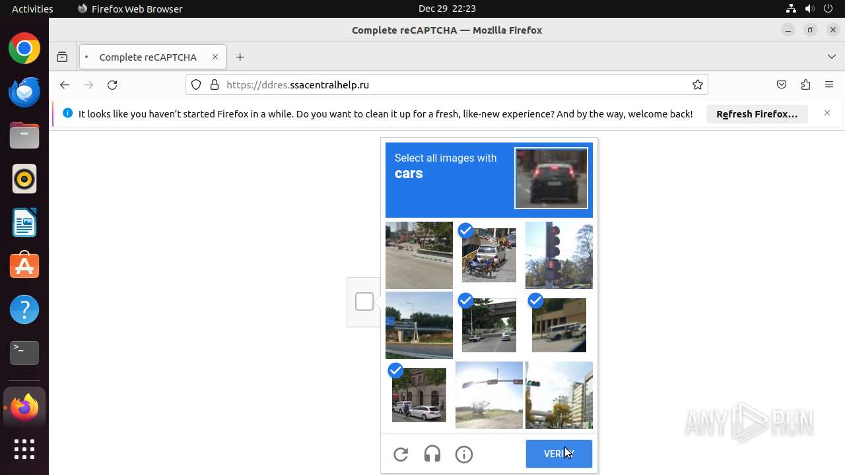Image resolution: width=845 pixels, height=475 pixels.
Task: Click Firefox icon in dock
Action: (x=24, y=408)
